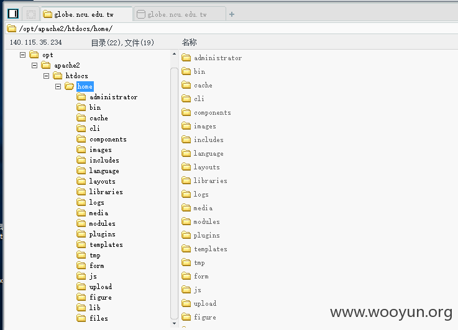Select figure in the tree

(101, 297)
